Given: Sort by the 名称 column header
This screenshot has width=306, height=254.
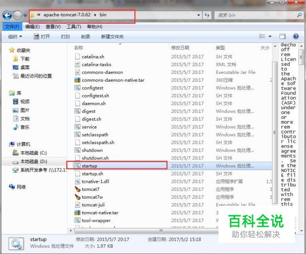Looking at the screenshot, I should (x=79, y=48).
